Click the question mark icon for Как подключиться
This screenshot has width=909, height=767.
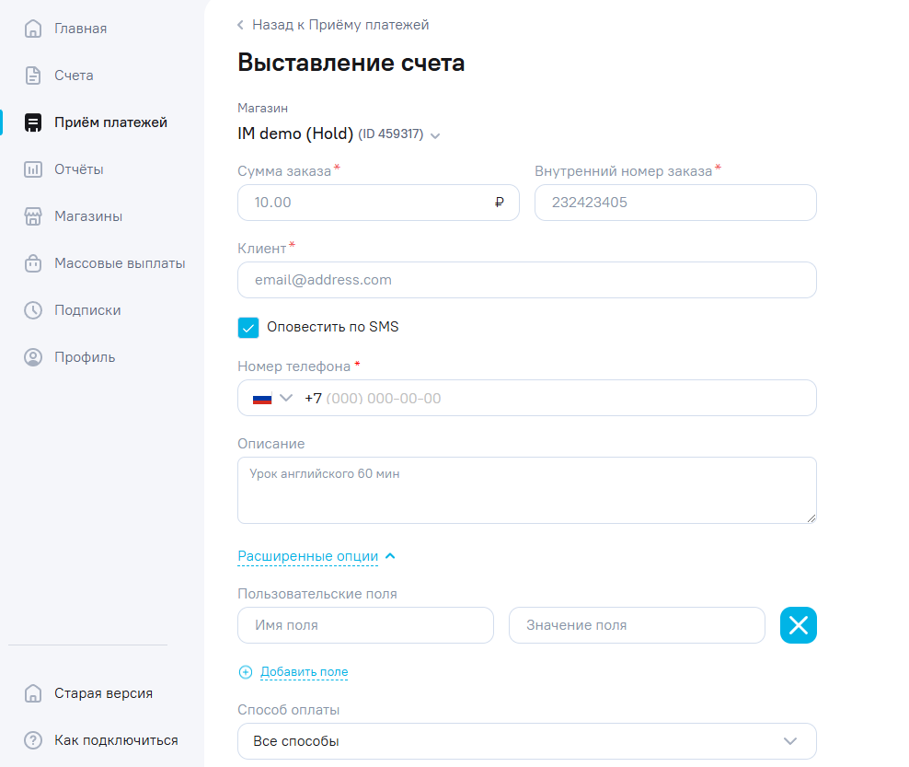coord(33,740)
